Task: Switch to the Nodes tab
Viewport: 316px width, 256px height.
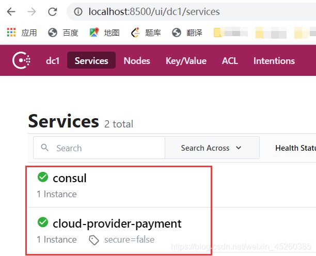Action: tap(137, 60)
